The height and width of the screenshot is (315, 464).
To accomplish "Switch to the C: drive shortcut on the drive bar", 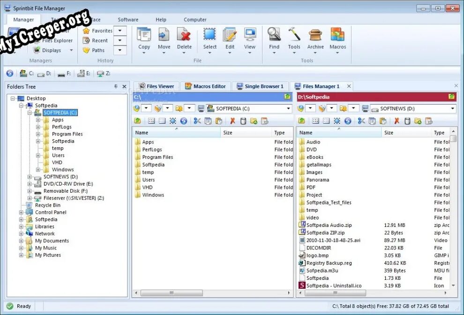I will [x=27, y=73].
